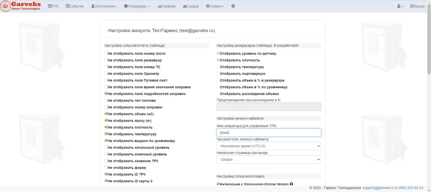Open the Графики charts page
431x192 pixels.
[x=166, y=6]
